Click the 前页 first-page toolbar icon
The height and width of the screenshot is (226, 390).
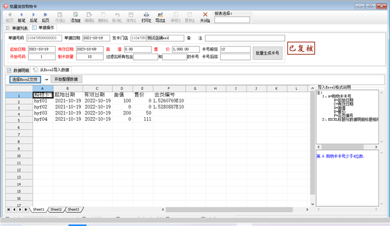coord(9,17)
